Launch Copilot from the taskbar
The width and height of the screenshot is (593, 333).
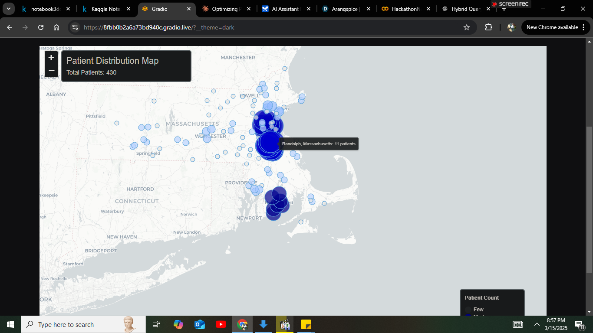click(x=178, y=324)
